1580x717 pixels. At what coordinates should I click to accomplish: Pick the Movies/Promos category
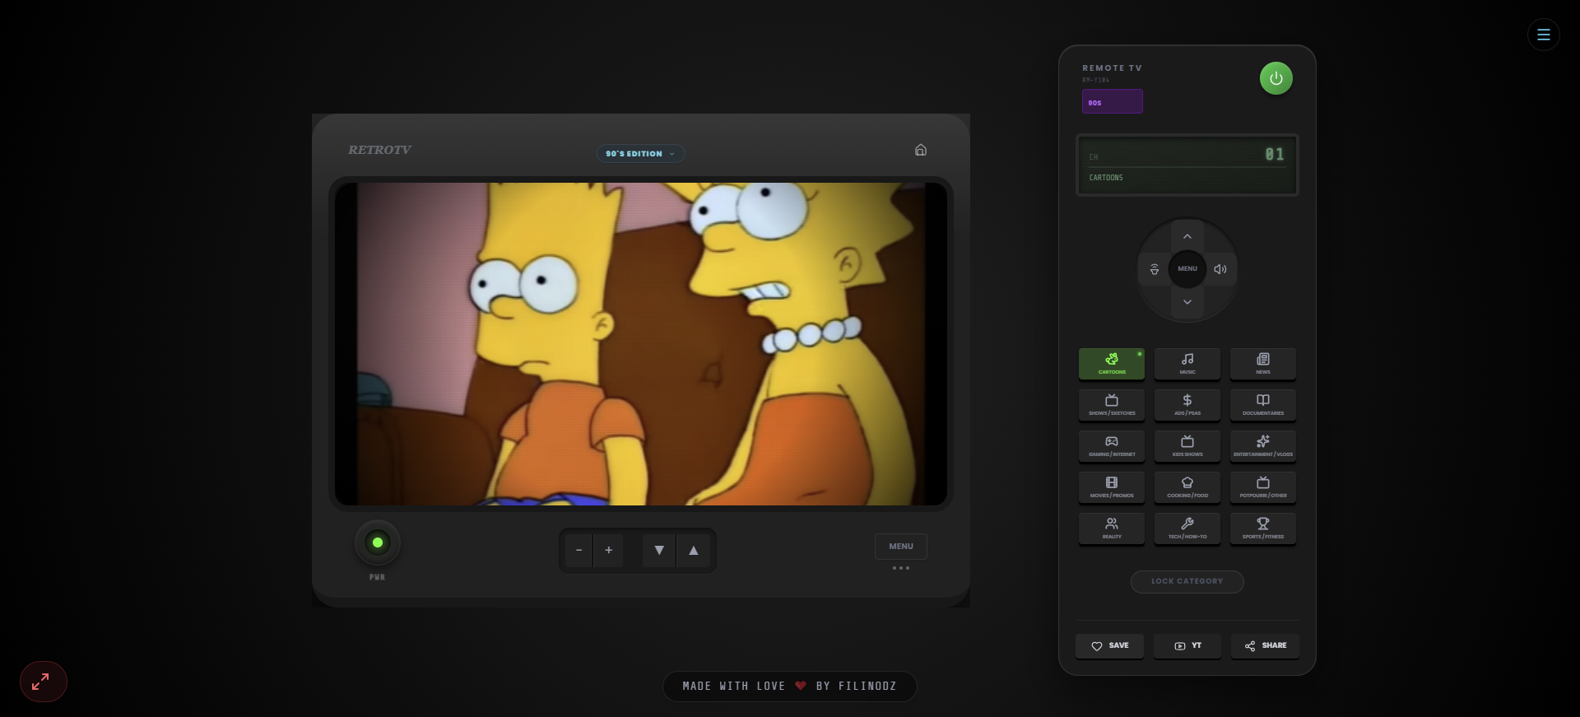click(x=1111, y=487)
